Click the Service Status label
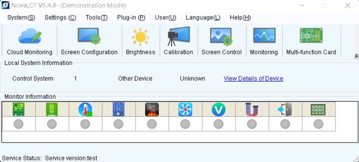 click(x=22, y=158)
